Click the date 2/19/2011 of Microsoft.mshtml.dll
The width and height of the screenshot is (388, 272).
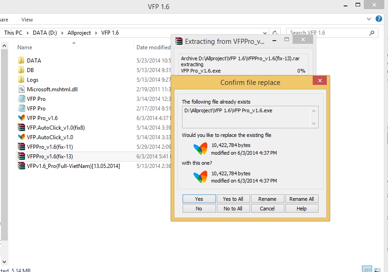pyautogui.click(x=153, y=89)
